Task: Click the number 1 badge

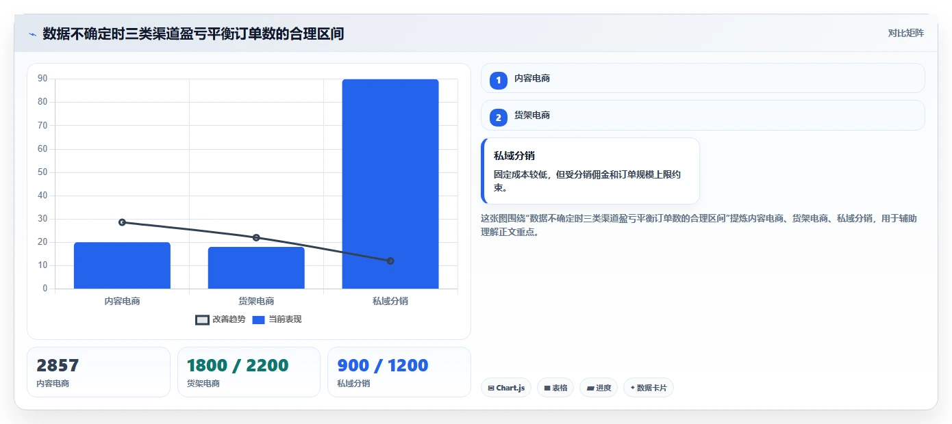Action: tap(499, 80)
